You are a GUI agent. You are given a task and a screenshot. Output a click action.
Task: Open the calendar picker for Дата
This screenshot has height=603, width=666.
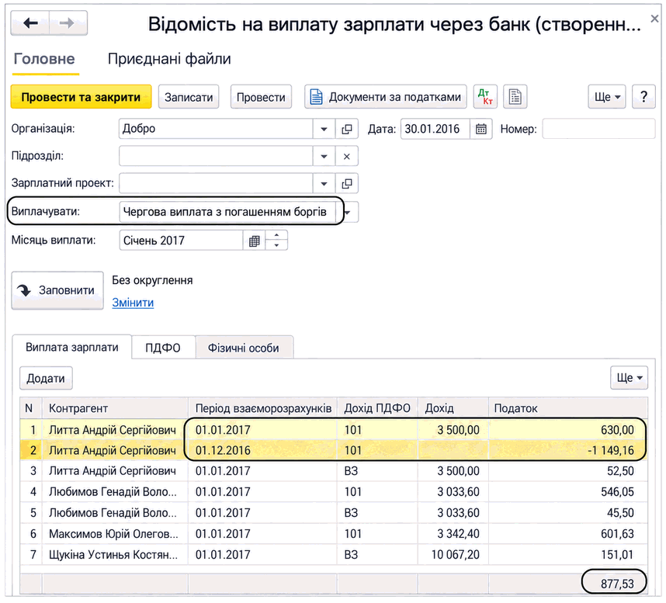pos(480,129)
